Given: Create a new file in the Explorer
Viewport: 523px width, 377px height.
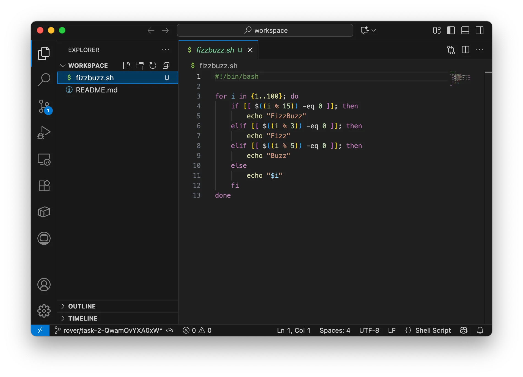Looking at the screenshot, I should (127, 65).
